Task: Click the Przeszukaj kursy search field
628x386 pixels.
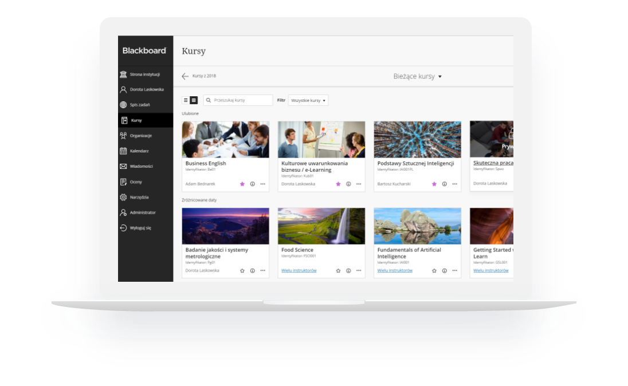Action: [x=238, y=100]
